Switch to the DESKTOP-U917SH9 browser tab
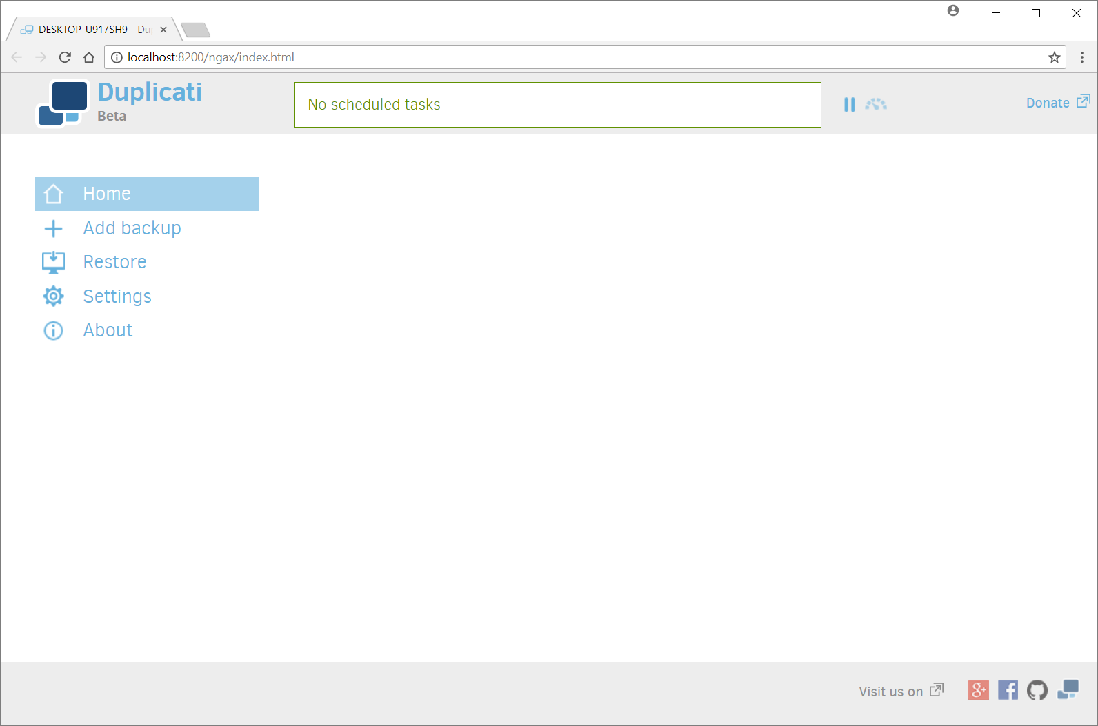Image resolution: width=1098 pixels, height=726 pixels. pyautogui.click(x=93, y=30)
